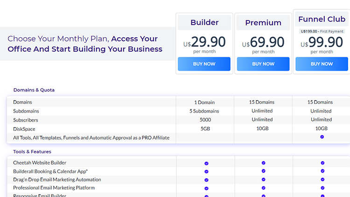The height and width of the screenshot is (197, 350).
Task: Click the Tools & Features section header
Action: [x=32, y=151]
